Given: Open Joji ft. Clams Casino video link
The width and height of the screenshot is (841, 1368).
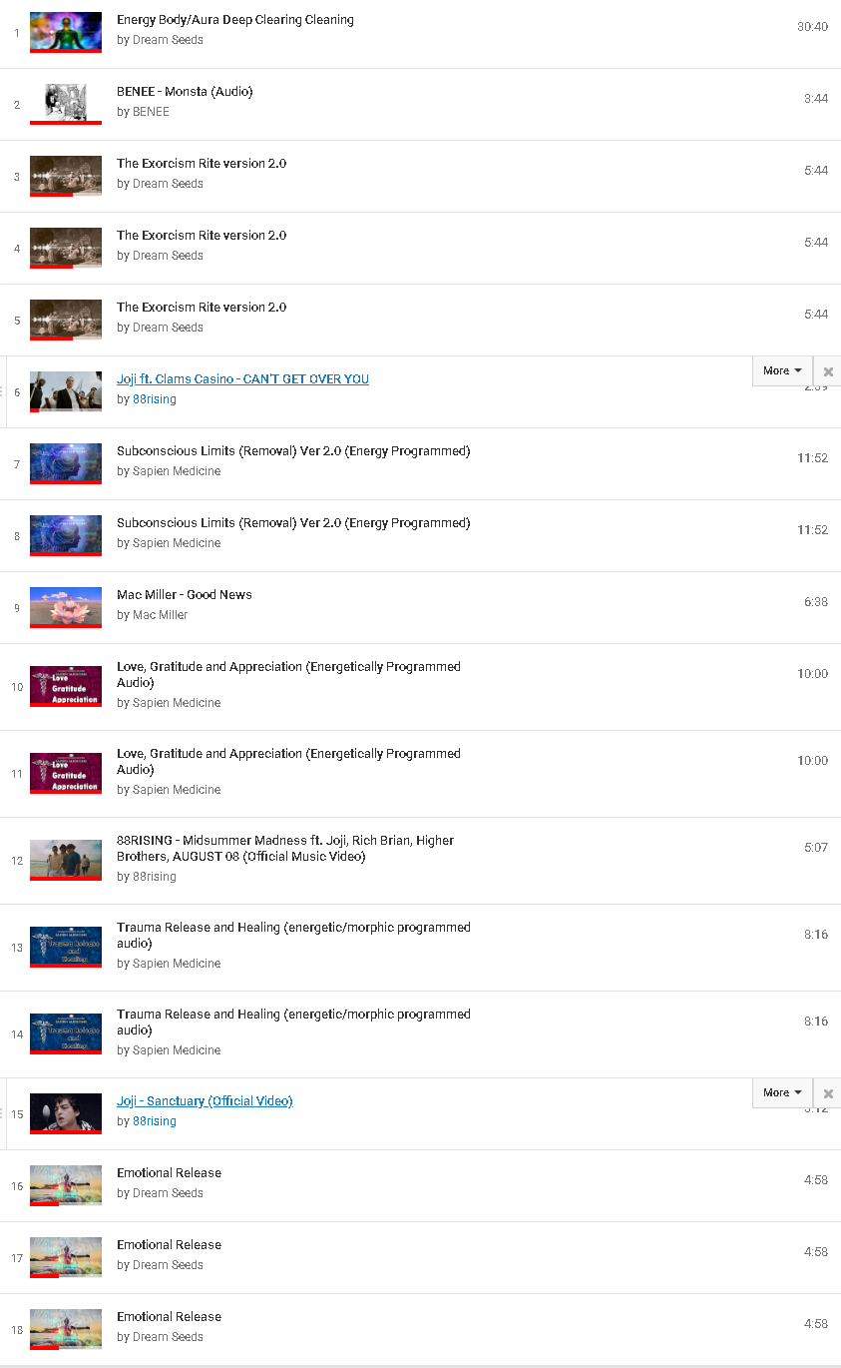Looking at the screenshot, I should tap(242, 379).
